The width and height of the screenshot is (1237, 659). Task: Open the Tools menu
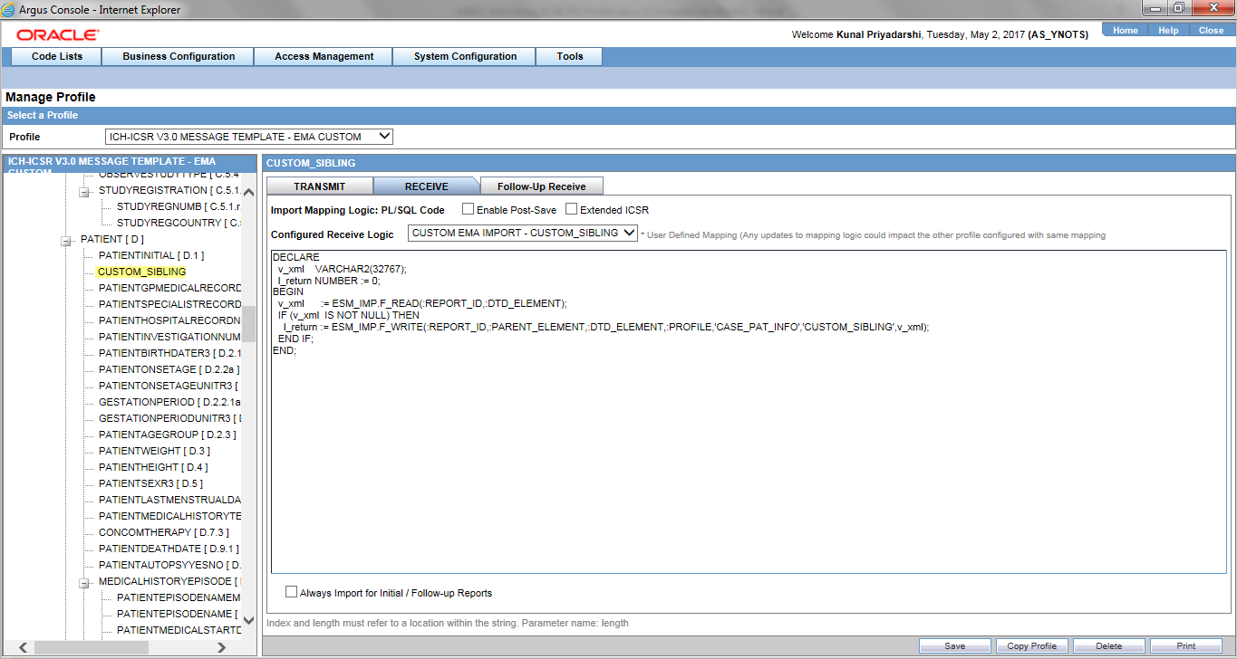[570, 56]
